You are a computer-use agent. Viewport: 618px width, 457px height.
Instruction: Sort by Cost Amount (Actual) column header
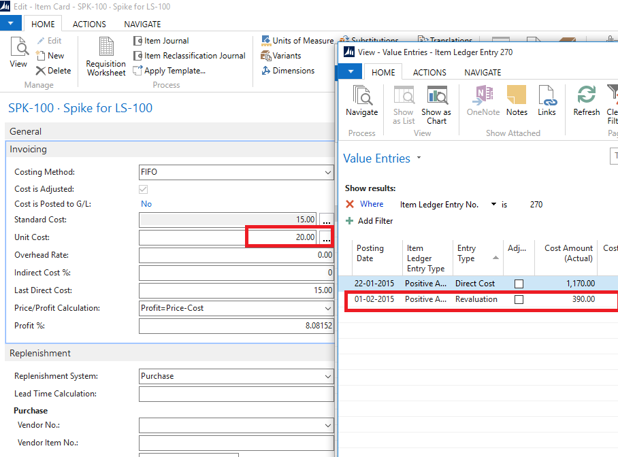click(x=566, y=258)
